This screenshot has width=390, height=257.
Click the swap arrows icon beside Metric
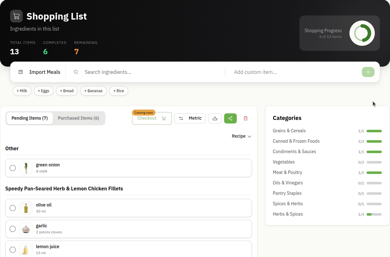click(181, 118)
